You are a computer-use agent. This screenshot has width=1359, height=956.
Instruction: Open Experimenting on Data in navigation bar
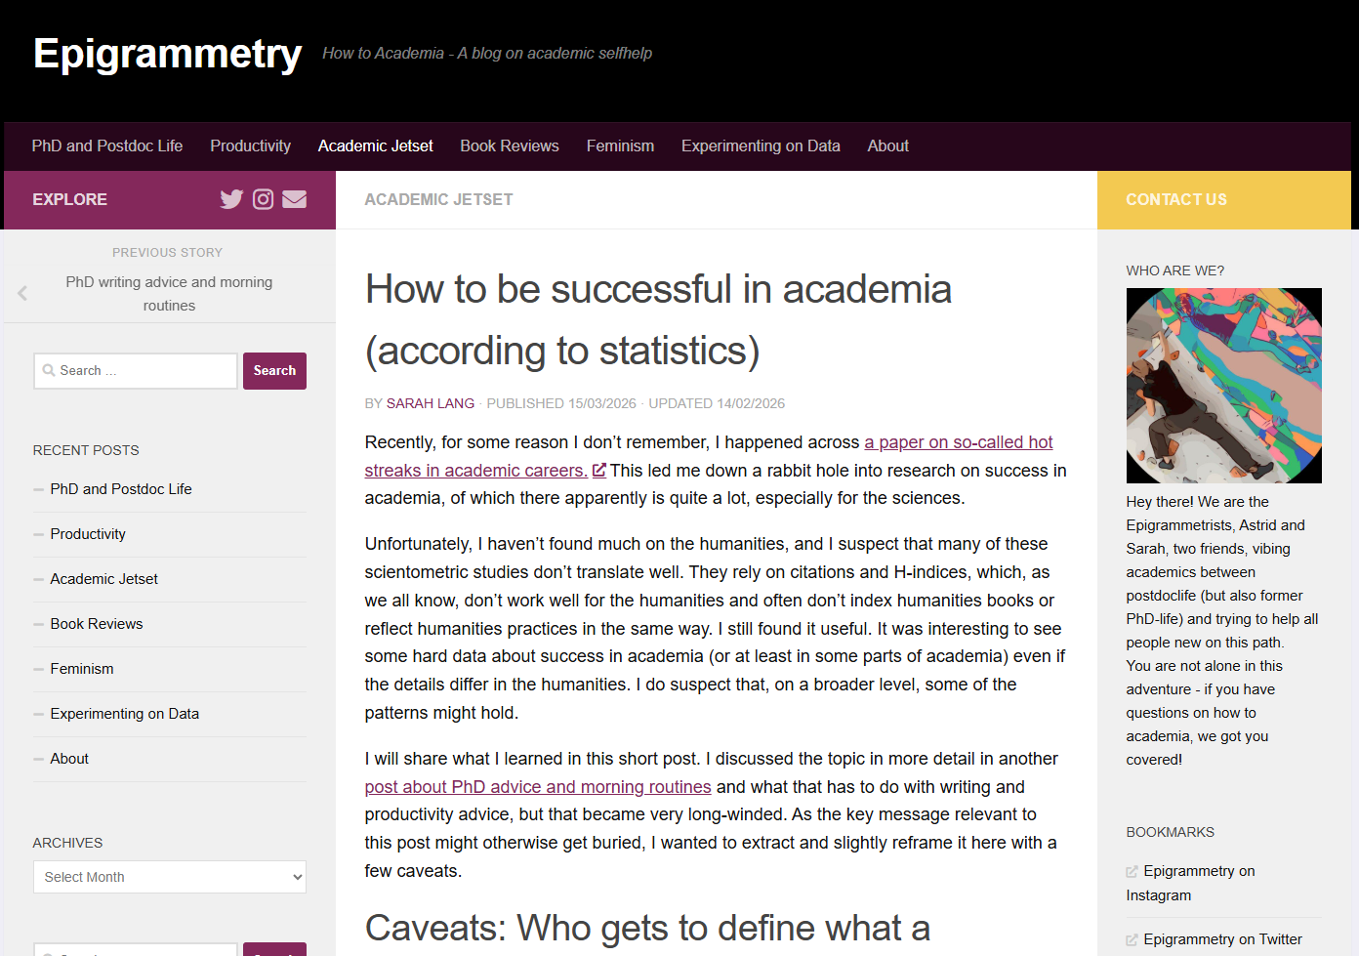click(760, 146)
